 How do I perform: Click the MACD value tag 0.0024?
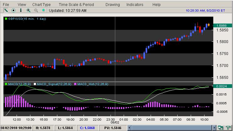point(222,86)
